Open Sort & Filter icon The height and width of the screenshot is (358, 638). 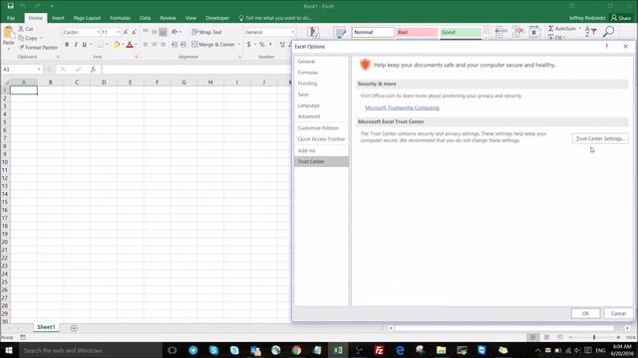[x=590, y=31]
